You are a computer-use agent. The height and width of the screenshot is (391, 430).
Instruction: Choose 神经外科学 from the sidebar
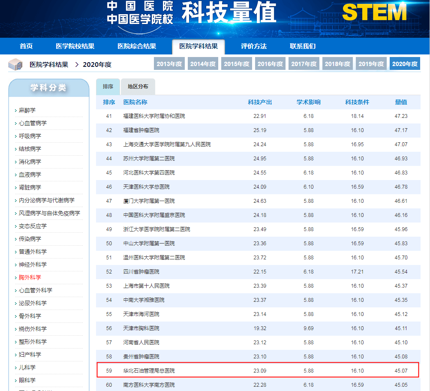coord(33,265)
